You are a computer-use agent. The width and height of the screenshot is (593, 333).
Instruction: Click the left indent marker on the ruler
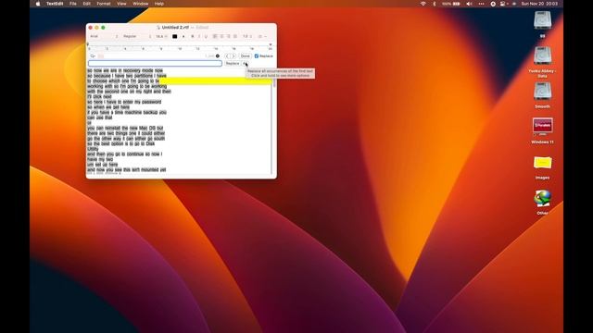(88, 44)
